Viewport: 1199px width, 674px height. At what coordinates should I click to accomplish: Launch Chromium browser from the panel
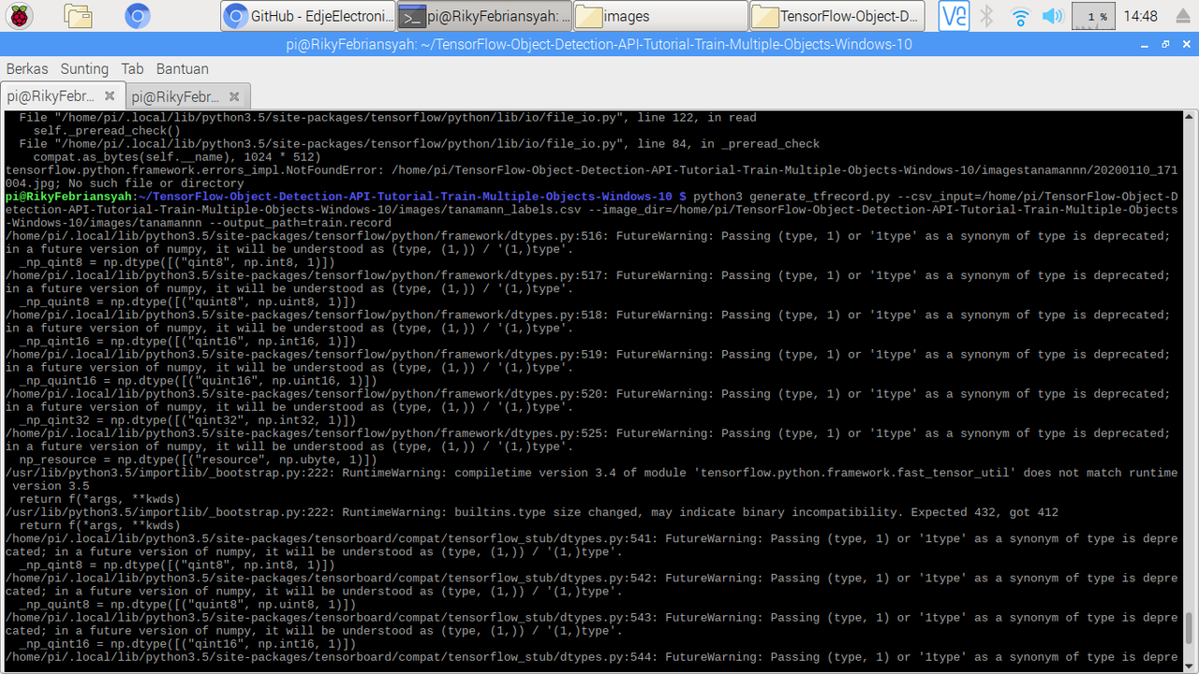[138, 16]
